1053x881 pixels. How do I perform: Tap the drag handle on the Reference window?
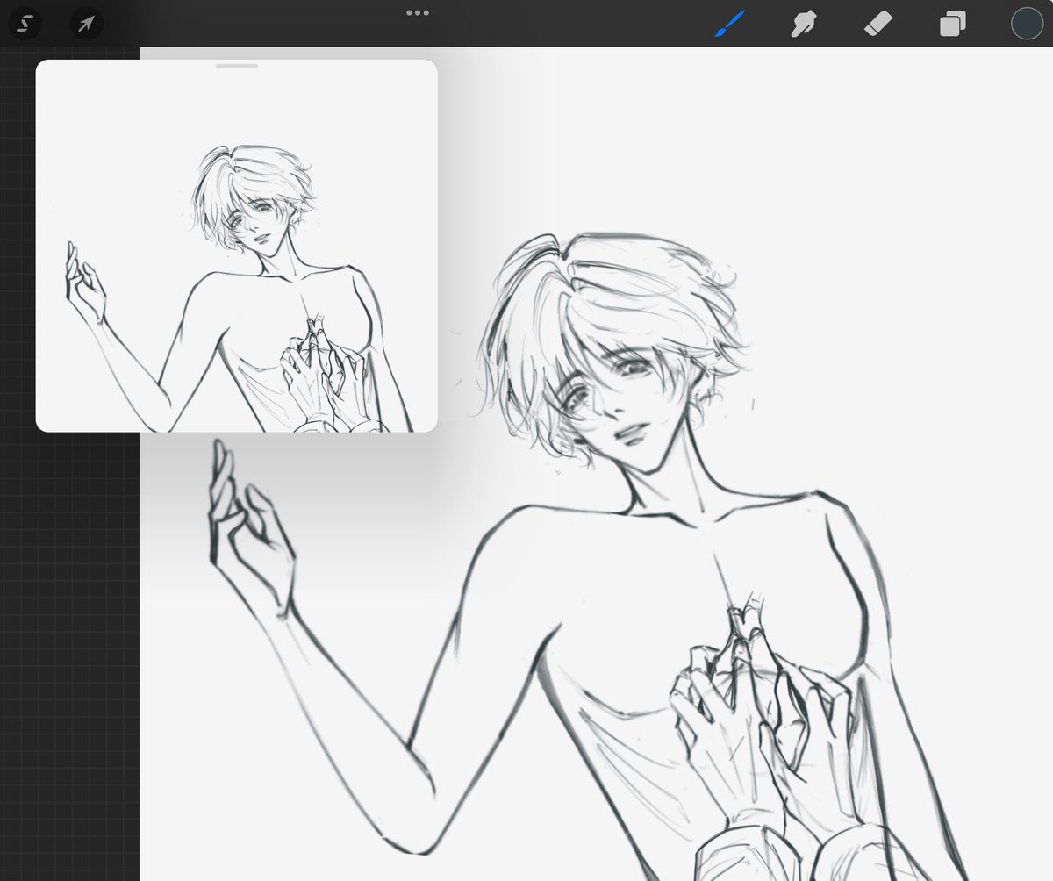(235, 66)
